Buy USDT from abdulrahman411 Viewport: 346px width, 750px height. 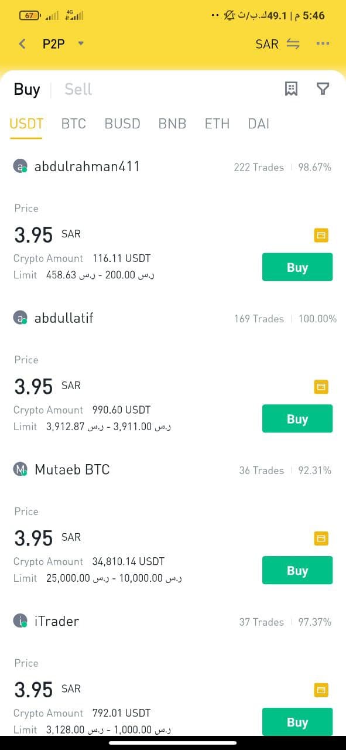point(297,267)
